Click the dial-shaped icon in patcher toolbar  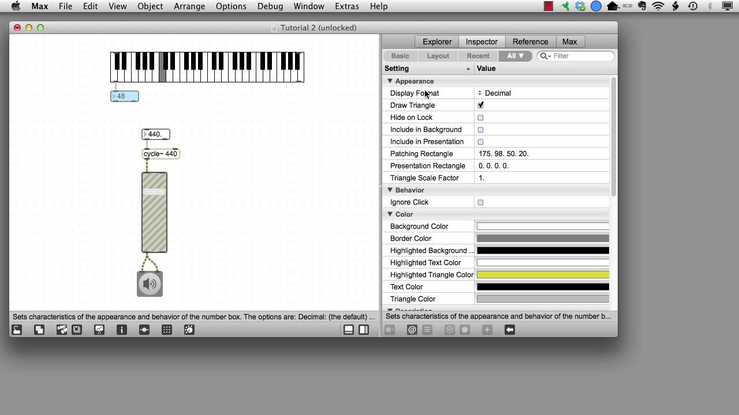(x=189, y=330)
